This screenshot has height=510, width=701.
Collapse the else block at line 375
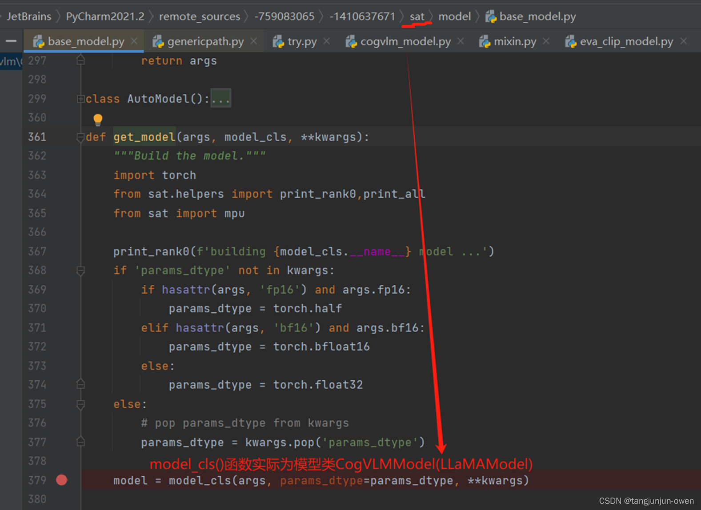(x=80, y=405)
